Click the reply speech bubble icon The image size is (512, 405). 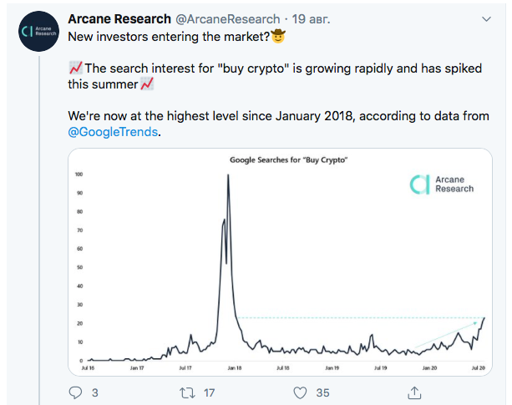(76, 392)
